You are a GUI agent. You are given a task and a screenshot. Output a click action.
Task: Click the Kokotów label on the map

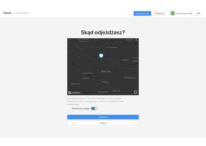130,40
